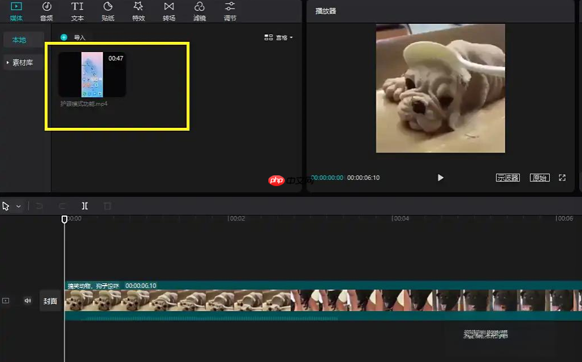Open the 特效 Effects panel
The image size is (582, 362).
[x=138, y=11]
